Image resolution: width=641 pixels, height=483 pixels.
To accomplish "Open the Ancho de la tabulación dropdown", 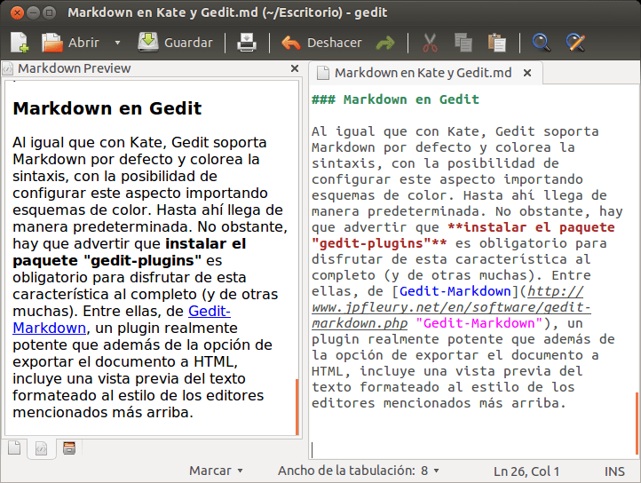I will click(x=359, y=471).
